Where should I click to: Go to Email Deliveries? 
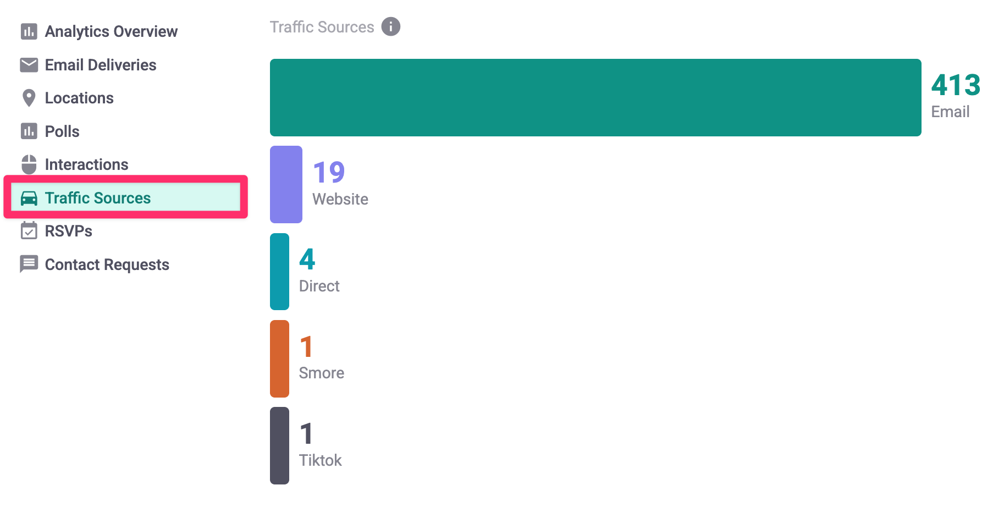101,65
